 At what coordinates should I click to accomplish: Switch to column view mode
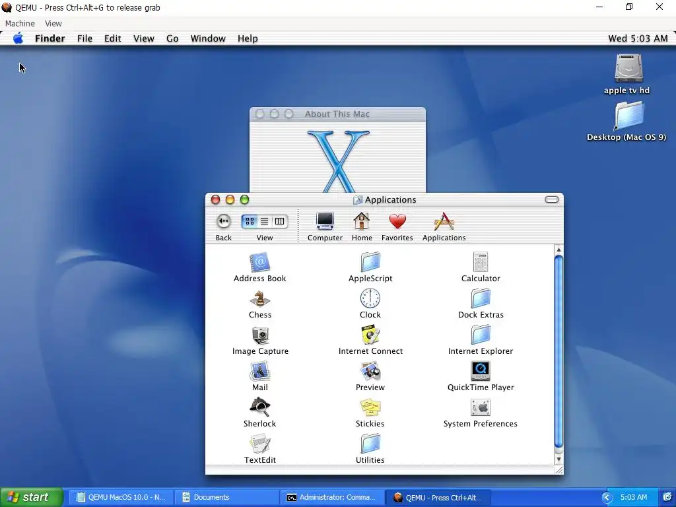279,221
